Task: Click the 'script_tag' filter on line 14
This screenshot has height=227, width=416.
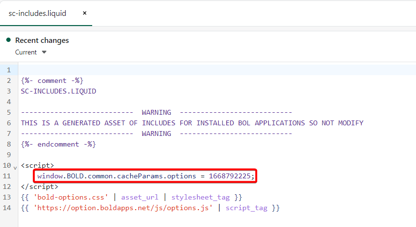Action: (247, 208)
